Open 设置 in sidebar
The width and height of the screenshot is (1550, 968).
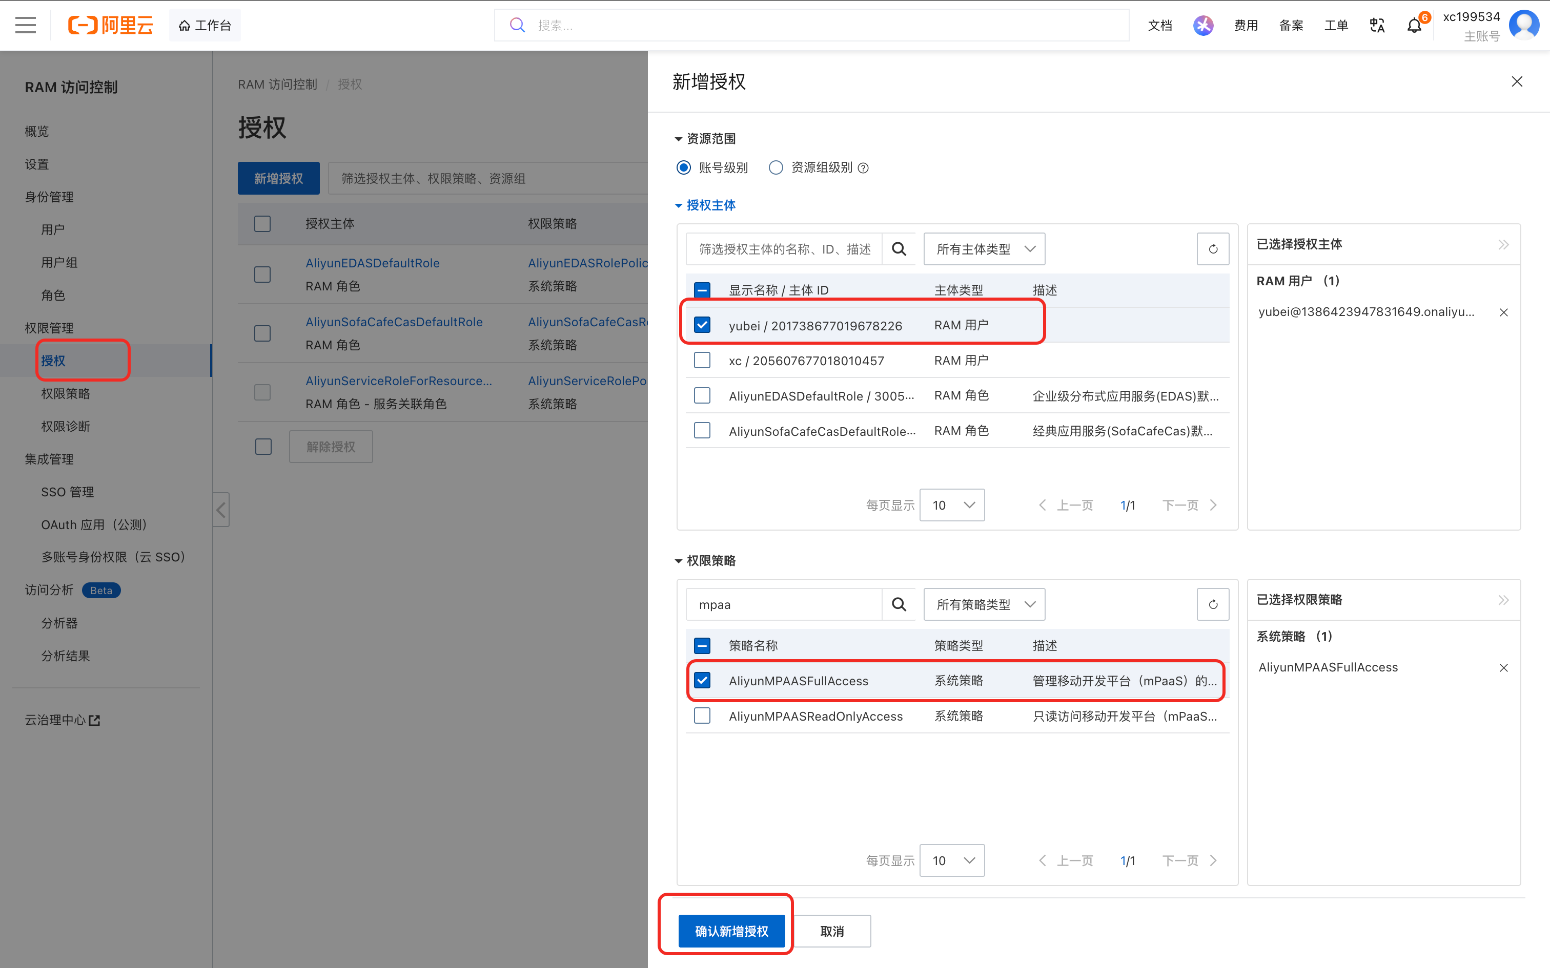coord(36,164)
